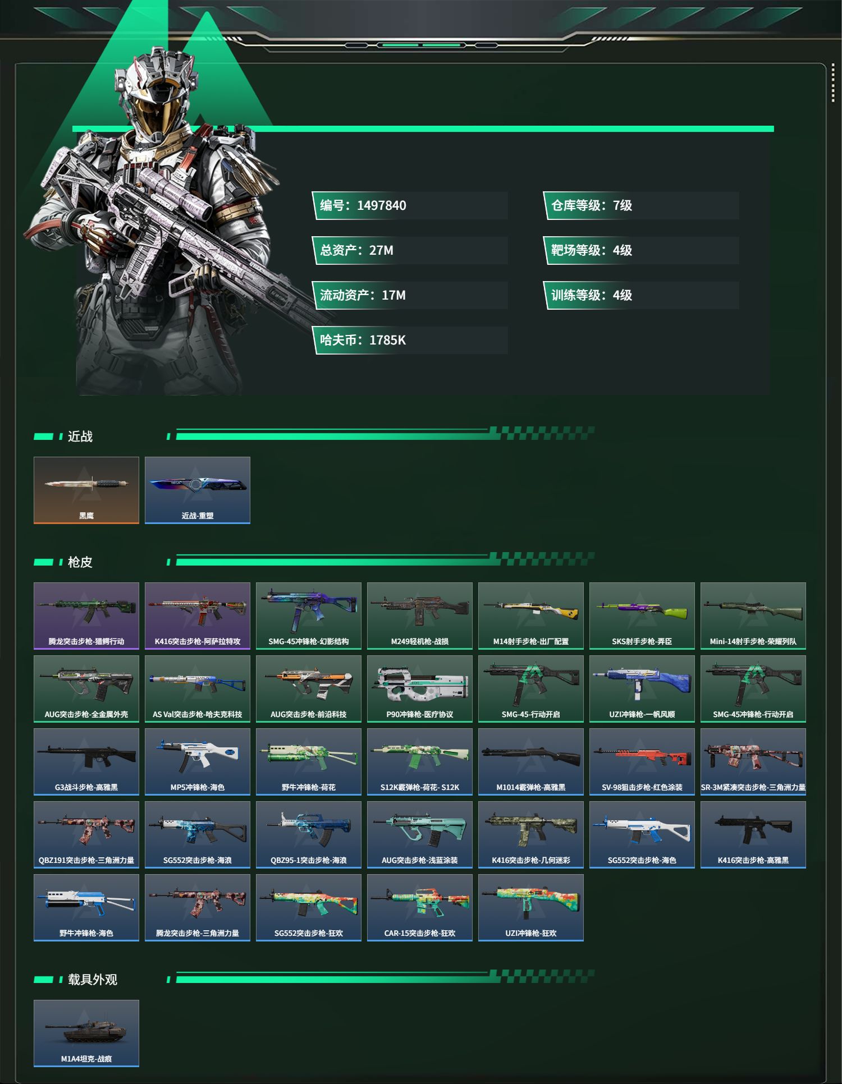The height and width of the screenshot is (1084, 842).
Task: Open the MP5冲锋枪-海色 skin card
Action: pos(198,762)
